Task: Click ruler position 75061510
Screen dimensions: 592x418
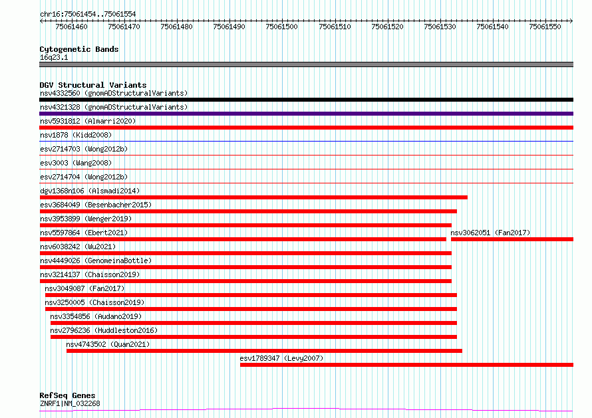Action: pos(335,27)
